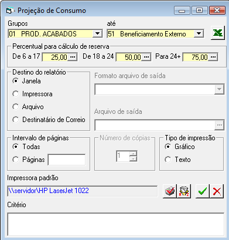Cancel with the red X button
This screenshot has width=229, height=240.
tap(217, 191)
